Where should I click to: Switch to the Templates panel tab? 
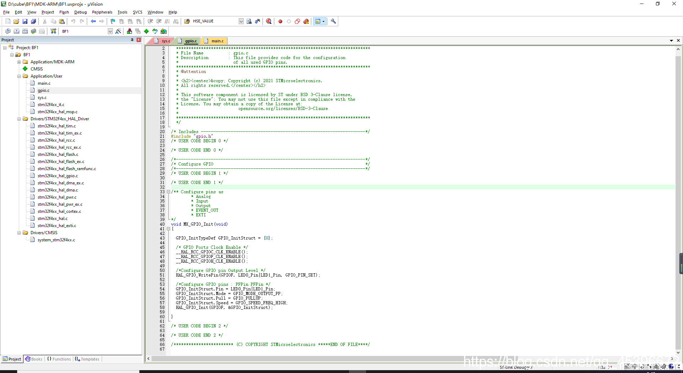click(x=87, y=359)
